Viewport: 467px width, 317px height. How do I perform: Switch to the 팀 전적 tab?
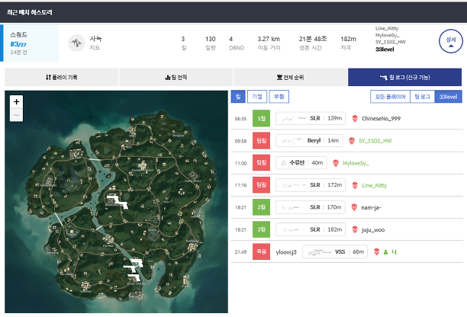tap(176, 77)
